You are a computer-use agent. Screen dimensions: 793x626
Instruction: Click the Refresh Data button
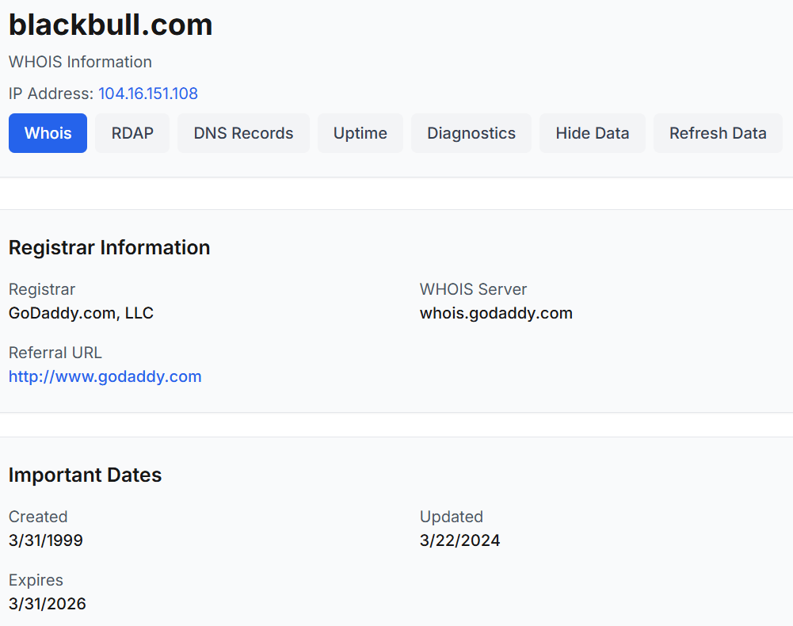pos(718,133)
